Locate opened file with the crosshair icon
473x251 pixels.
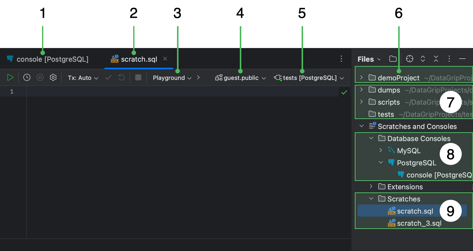click(409, 59)
